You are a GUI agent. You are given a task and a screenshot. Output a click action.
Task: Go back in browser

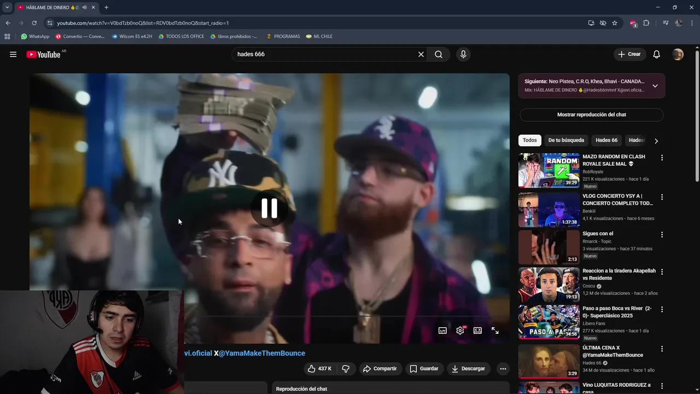[8, 23]
